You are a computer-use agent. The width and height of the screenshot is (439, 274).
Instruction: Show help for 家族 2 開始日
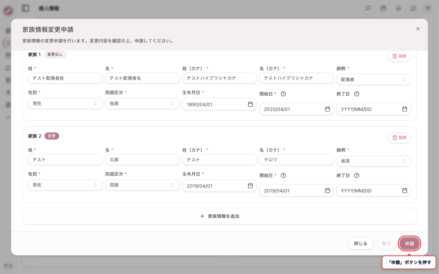pos(283,175)
